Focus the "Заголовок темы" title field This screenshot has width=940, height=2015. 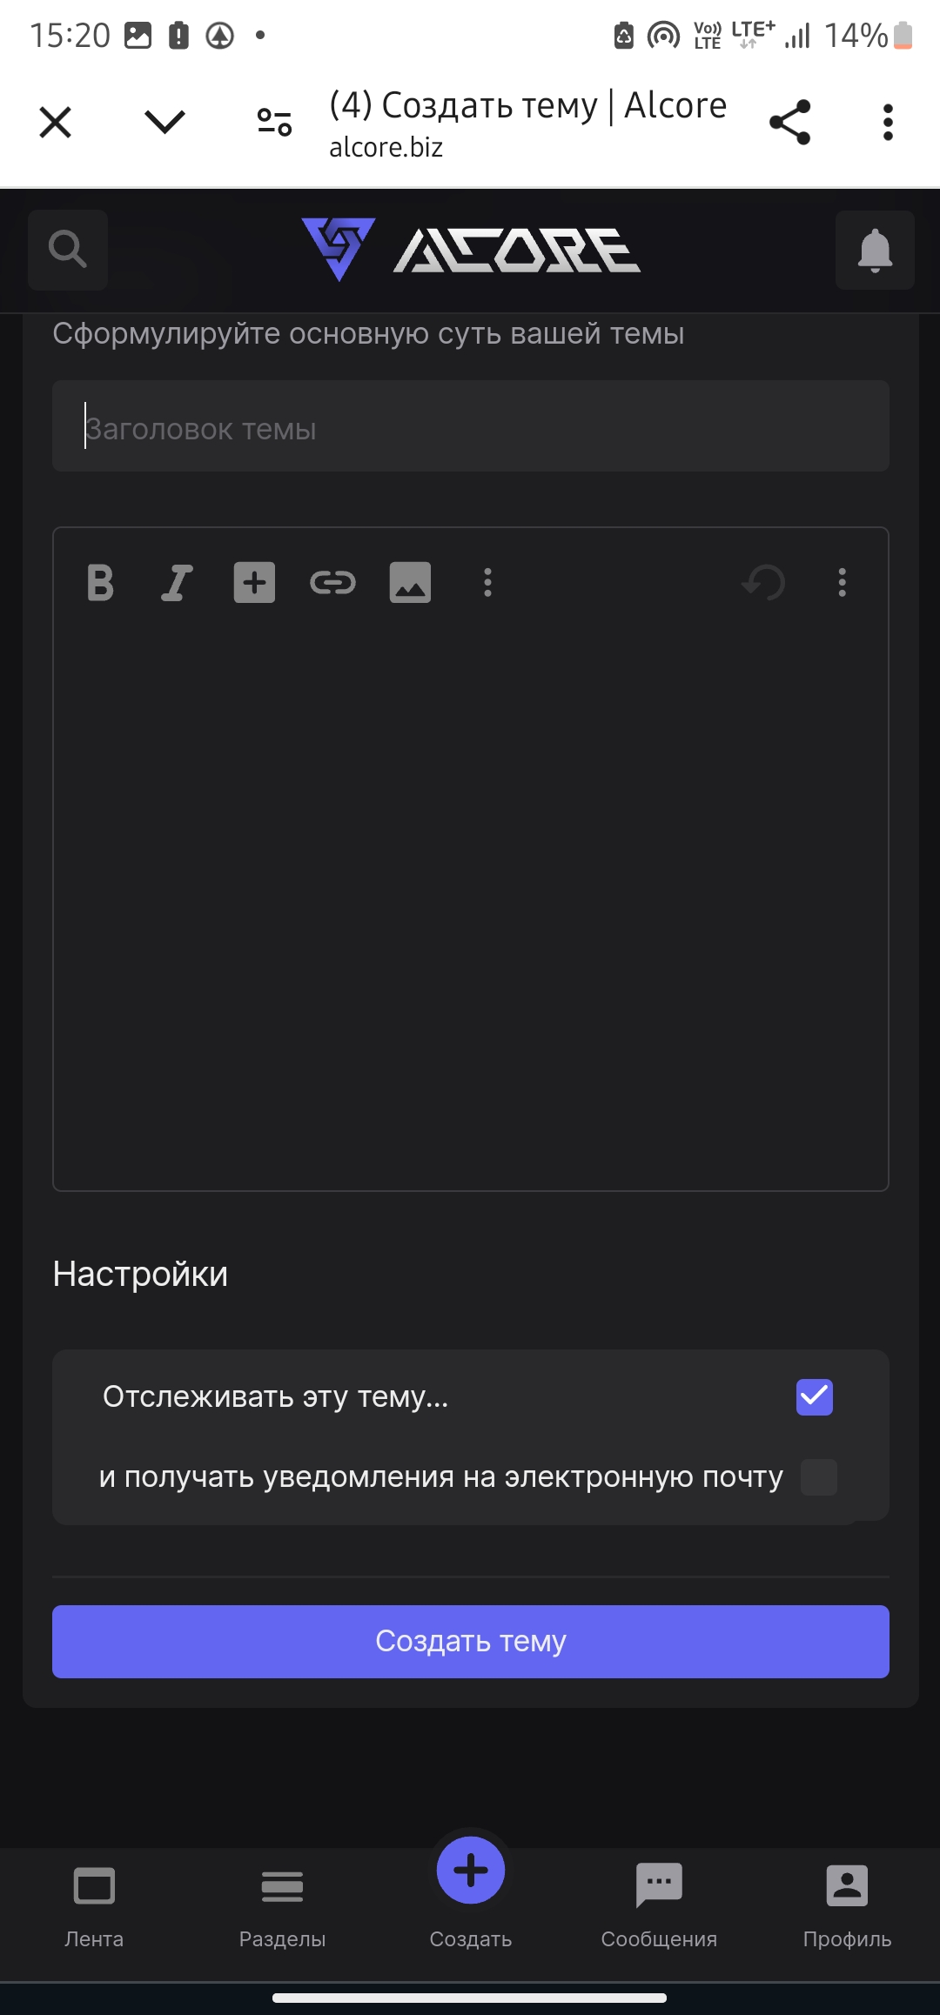[x=470, y=426]
